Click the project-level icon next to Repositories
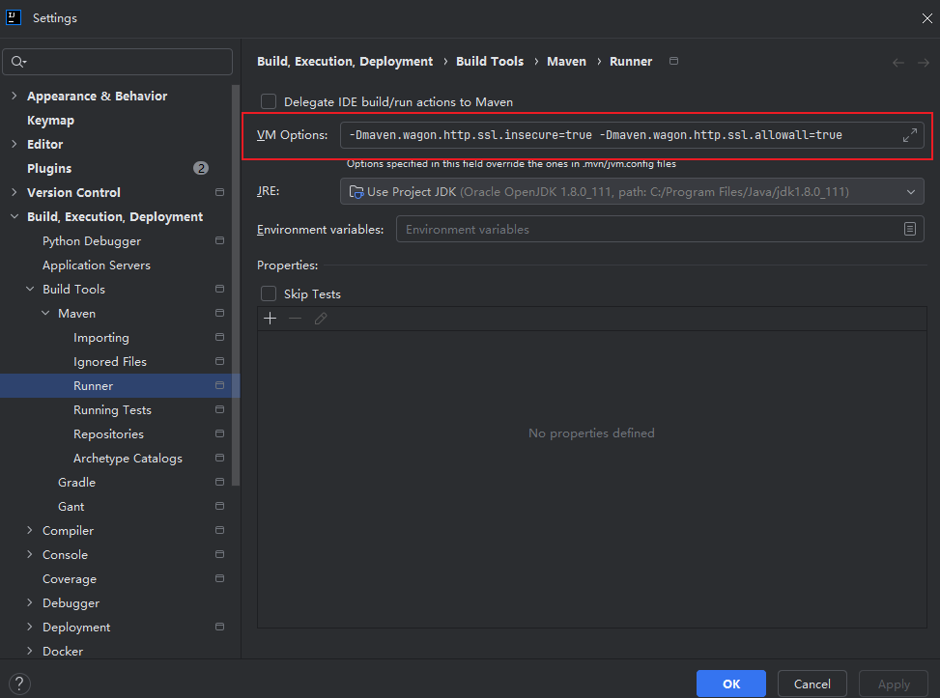The width and height of the screenshot is (940, 698). 219,433
